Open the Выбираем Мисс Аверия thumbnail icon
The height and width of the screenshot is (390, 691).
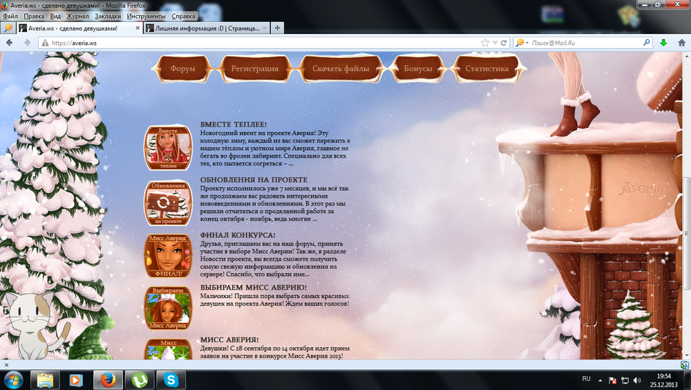[168, 306]
